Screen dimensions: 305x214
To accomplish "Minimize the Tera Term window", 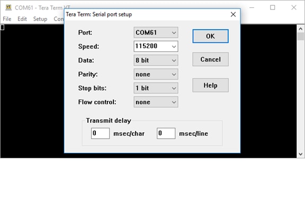I will 252,7.
